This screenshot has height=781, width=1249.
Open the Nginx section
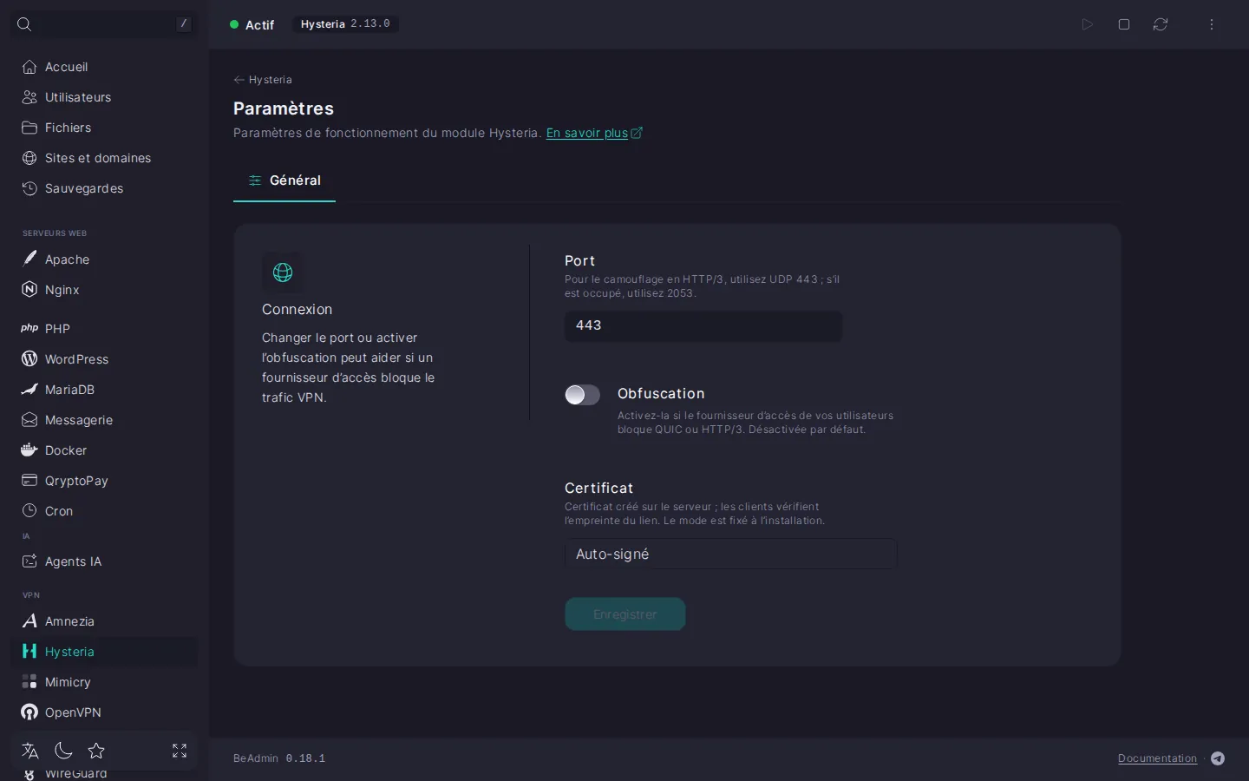pyautogui.click(x=104, y=290)
